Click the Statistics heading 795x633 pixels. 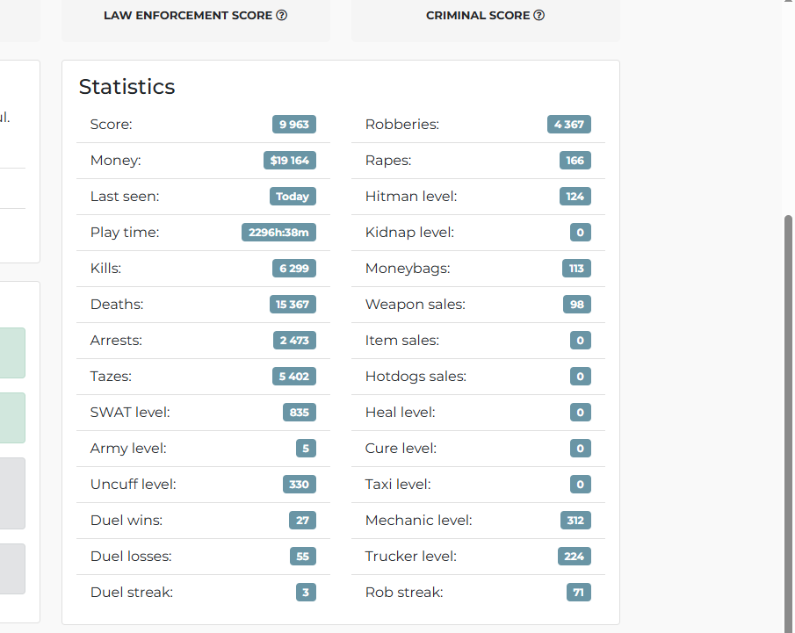tap(126, 87)
